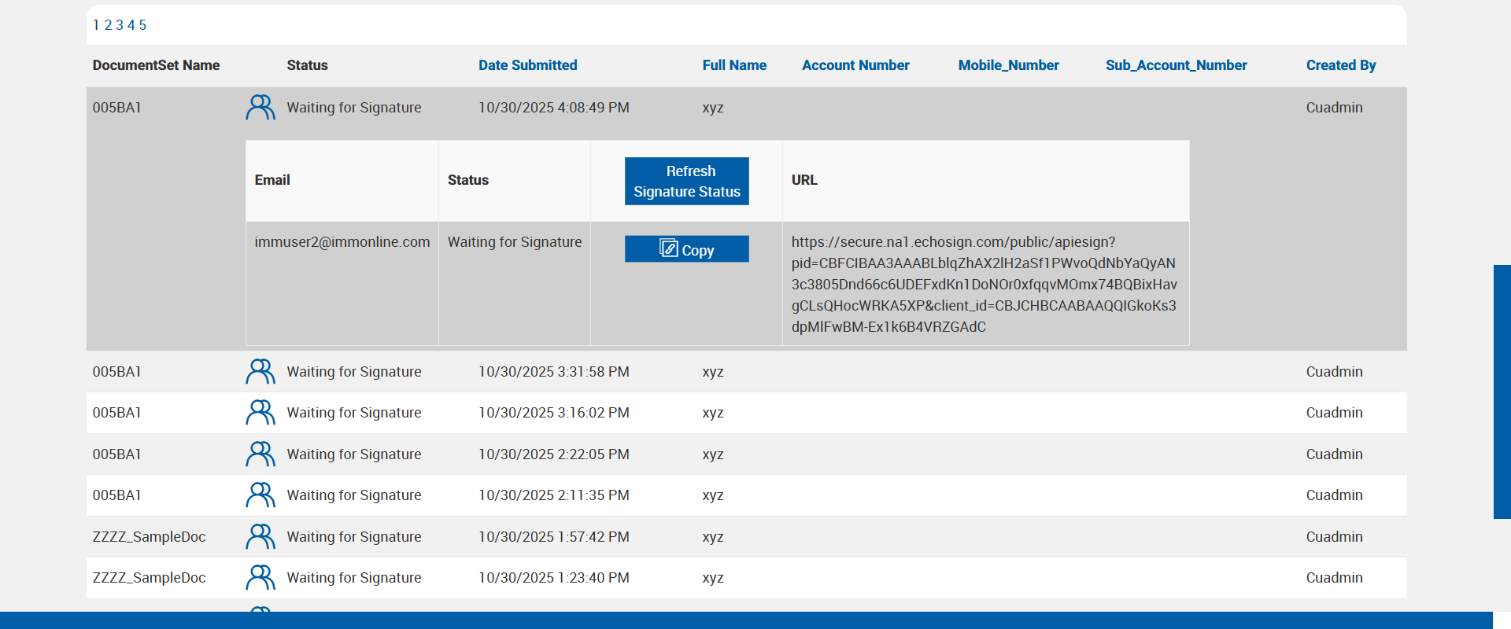Click signers icon for 3:16:02 PM row
The image size is (1511, 629).
(x=260, y=412)
